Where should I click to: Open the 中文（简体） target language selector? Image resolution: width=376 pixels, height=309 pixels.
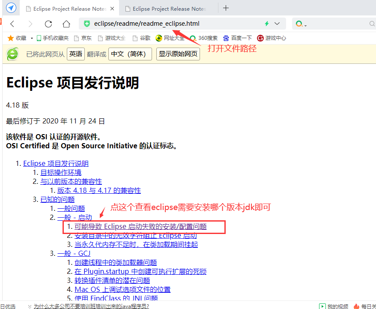click(x=130, y=54)
